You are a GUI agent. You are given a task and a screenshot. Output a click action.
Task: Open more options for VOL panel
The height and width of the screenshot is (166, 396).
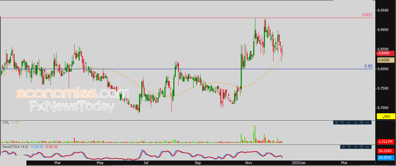[368, 123]
